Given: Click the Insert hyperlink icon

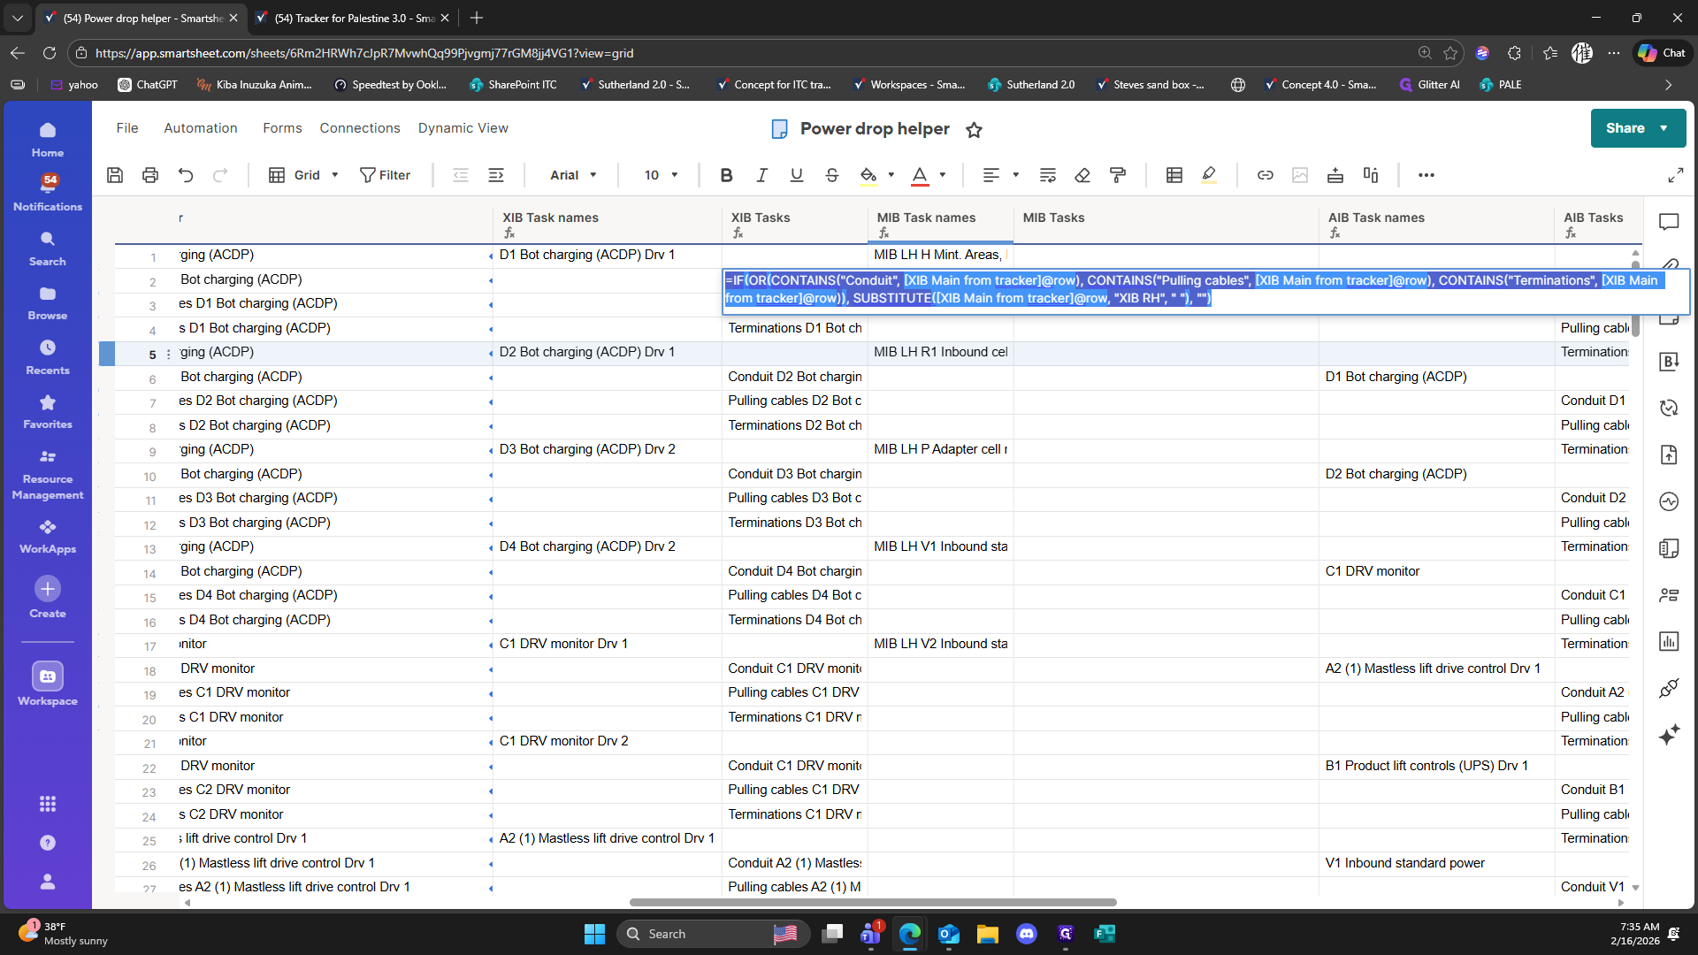Looking at the screenshot, I should click(x=1265, y=175).
